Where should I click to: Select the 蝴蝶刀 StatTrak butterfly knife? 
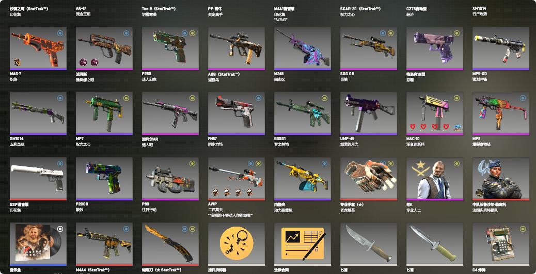[170, 244]
